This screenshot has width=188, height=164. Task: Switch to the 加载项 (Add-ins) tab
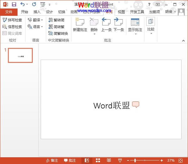tap(155, 12)
